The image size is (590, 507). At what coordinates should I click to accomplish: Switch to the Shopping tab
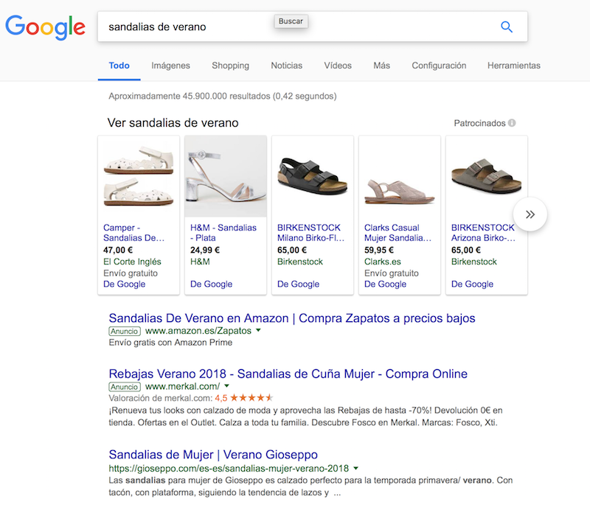coord(230,66)
